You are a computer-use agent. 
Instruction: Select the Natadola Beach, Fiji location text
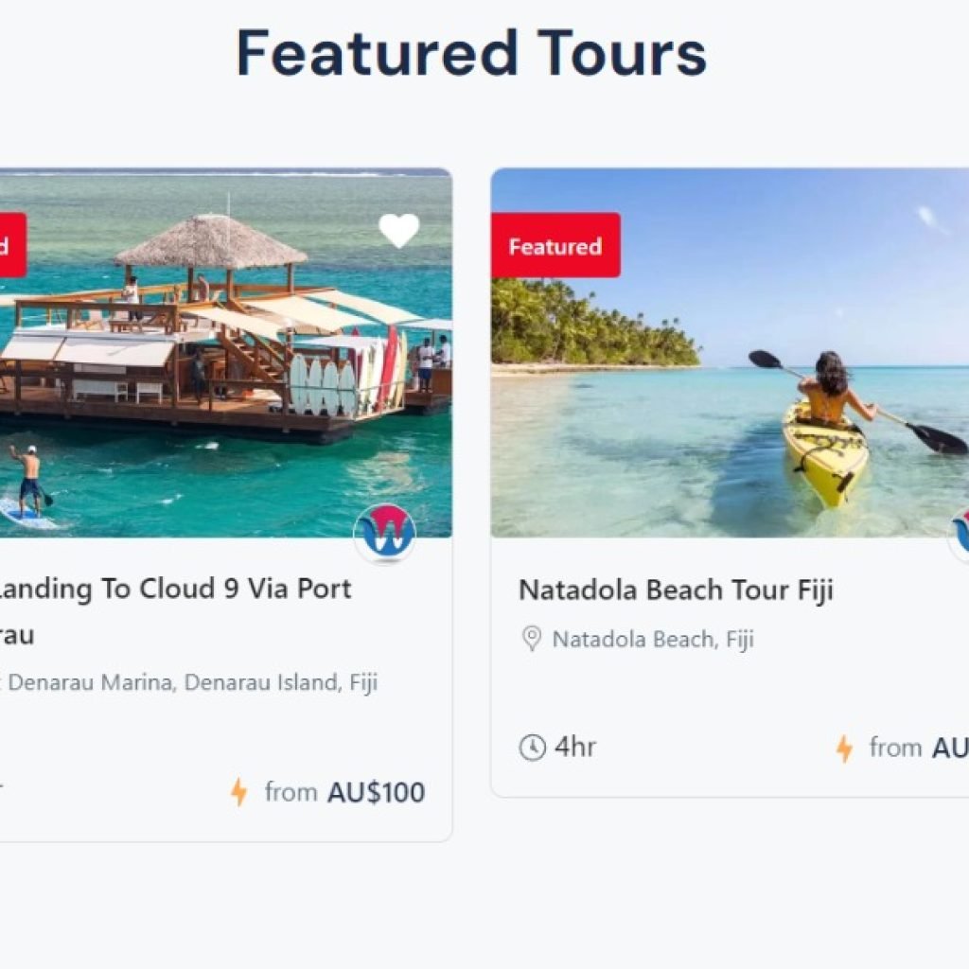pyautogui.click(x=653, y=640)
